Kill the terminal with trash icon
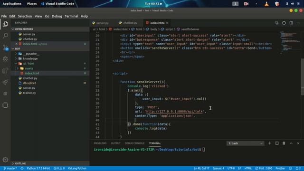304x171 pixels. pos(284,143)
